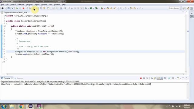Click the green Run launch icon

tap(91, 8)
